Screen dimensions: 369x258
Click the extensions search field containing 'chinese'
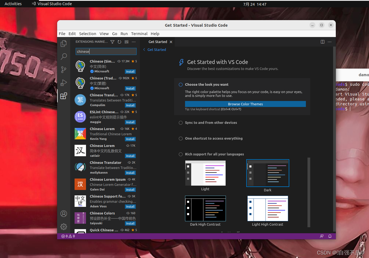(x=106, y=51)
